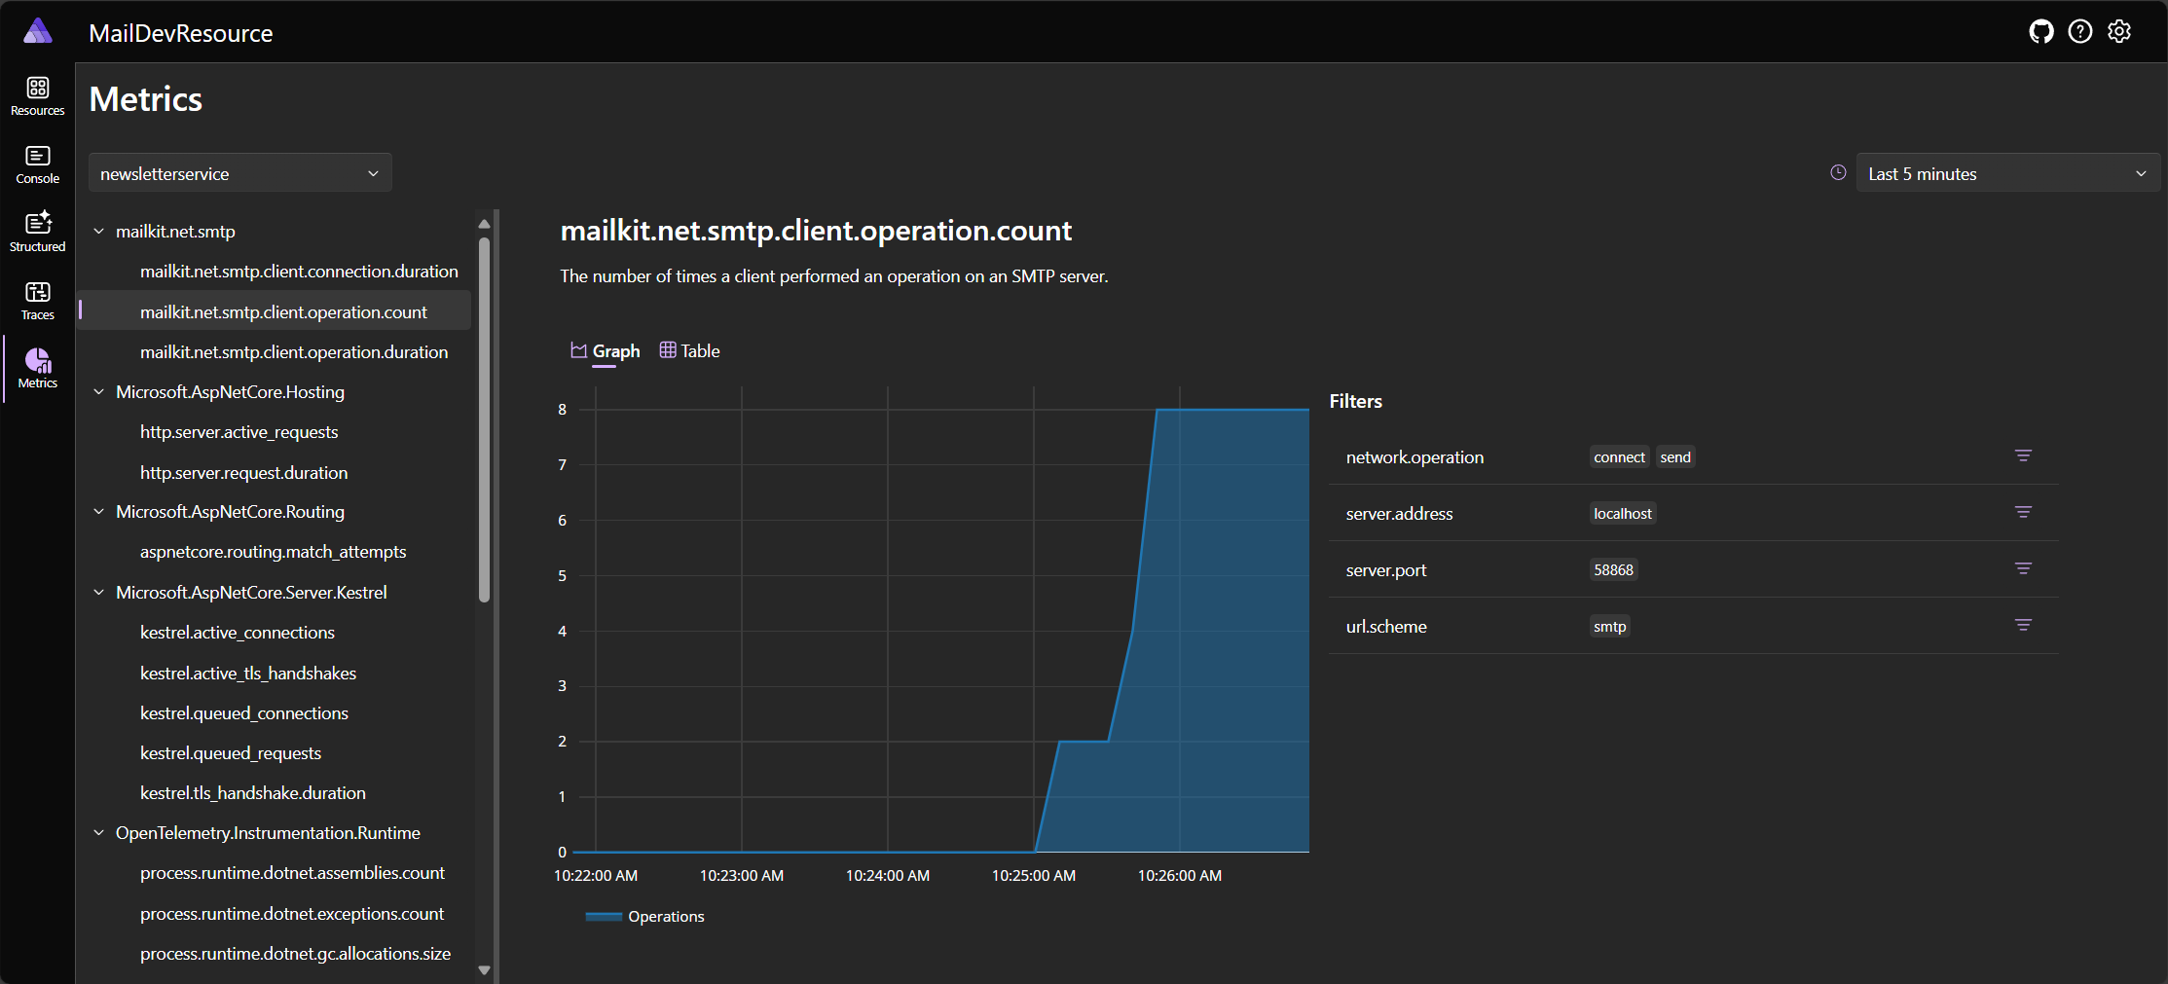2168x984 pixels.
Task: Click the help question mark icon
Action: point(2079,32)
